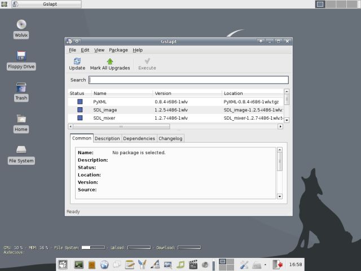Sort packages by Status column header
361x271 pixels.
80,93
